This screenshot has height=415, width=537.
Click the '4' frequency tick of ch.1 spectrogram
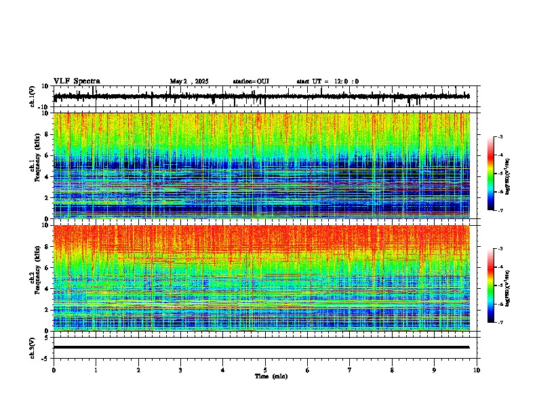(47, 177)
